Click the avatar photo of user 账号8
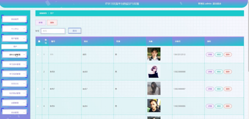Viewport: 249px width, 119px height. (154, 71)
